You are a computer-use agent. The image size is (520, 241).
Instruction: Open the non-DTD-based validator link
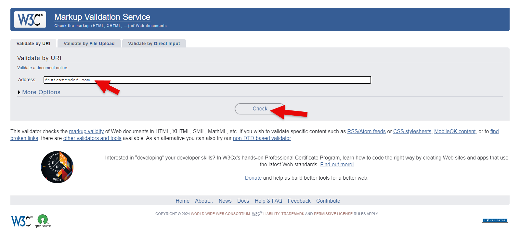pyautogui.click(x=262, y=138)
